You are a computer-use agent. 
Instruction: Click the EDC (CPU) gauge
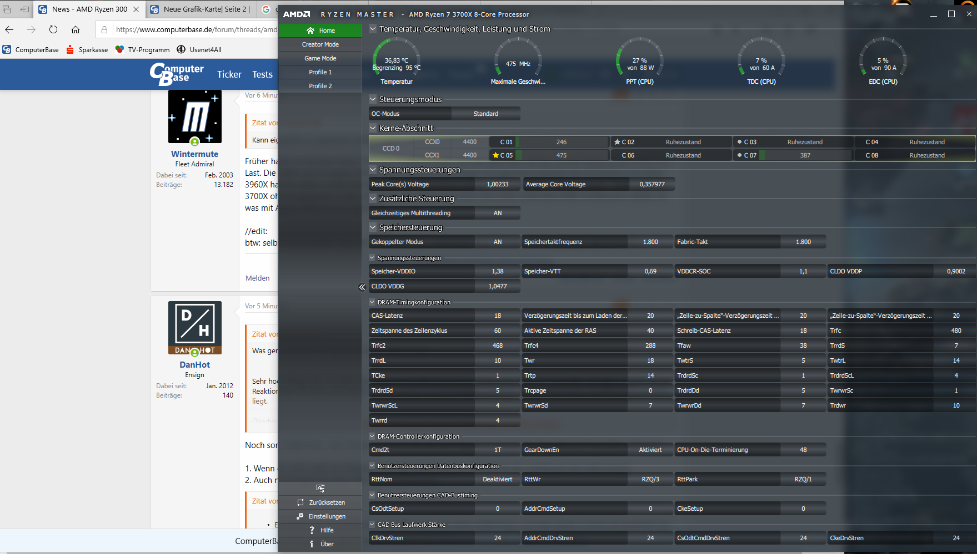click(883, 61)
